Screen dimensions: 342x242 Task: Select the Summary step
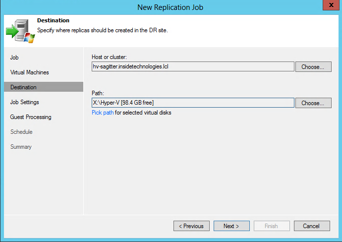pyautogui.click(x=21, y=147)
